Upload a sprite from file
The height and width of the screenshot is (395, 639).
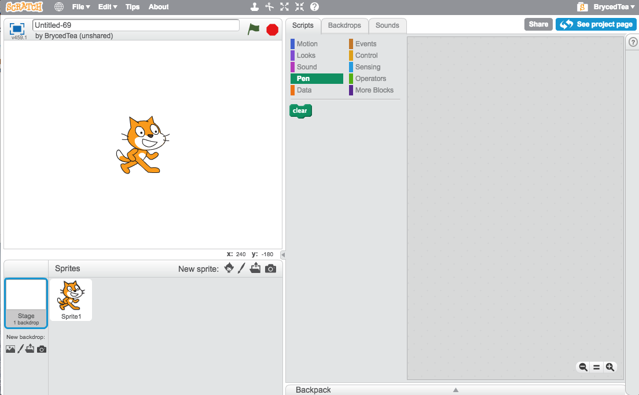pos(255,268)
